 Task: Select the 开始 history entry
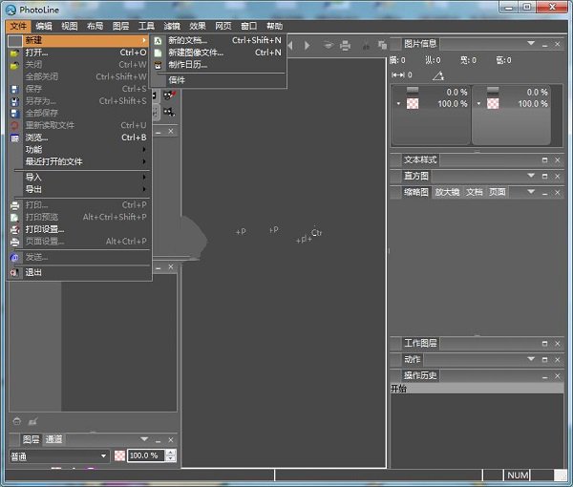click(x=477, y=389)
